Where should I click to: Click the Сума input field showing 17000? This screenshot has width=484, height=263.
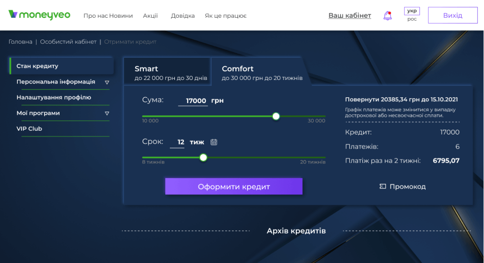tap(193, 101)
